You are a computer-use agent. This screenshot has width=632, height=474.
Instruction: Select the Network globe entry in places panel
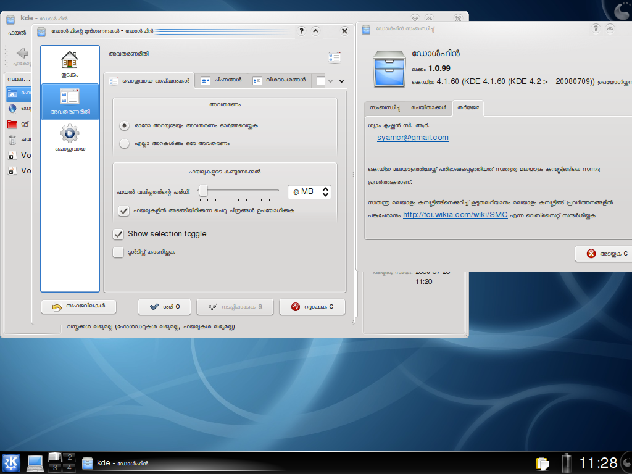[x=19, y=109]
